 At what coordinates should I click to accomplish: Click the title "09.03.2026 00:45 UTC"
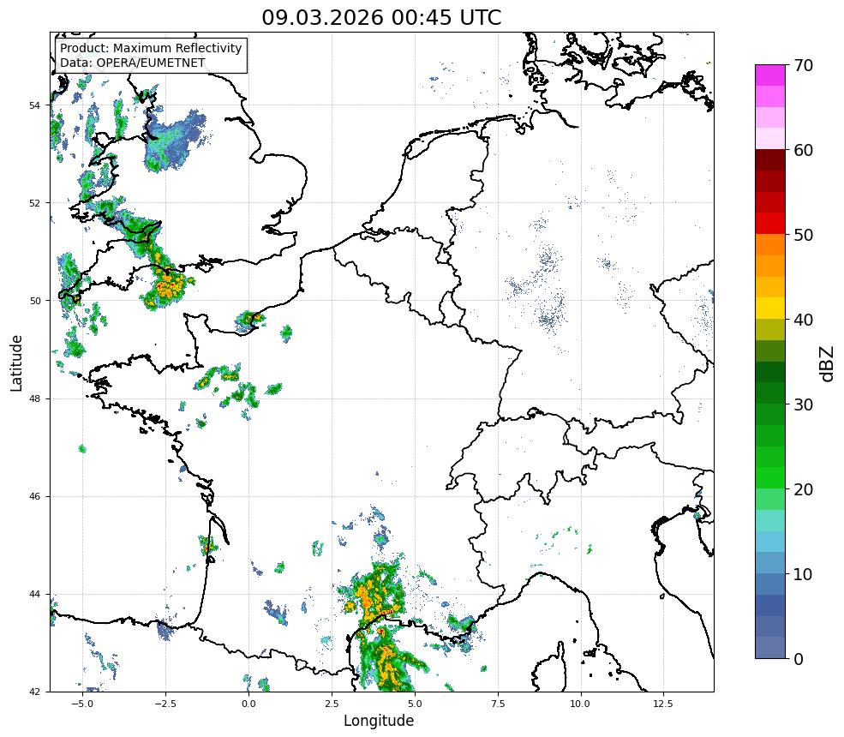[x=381, y=17]
